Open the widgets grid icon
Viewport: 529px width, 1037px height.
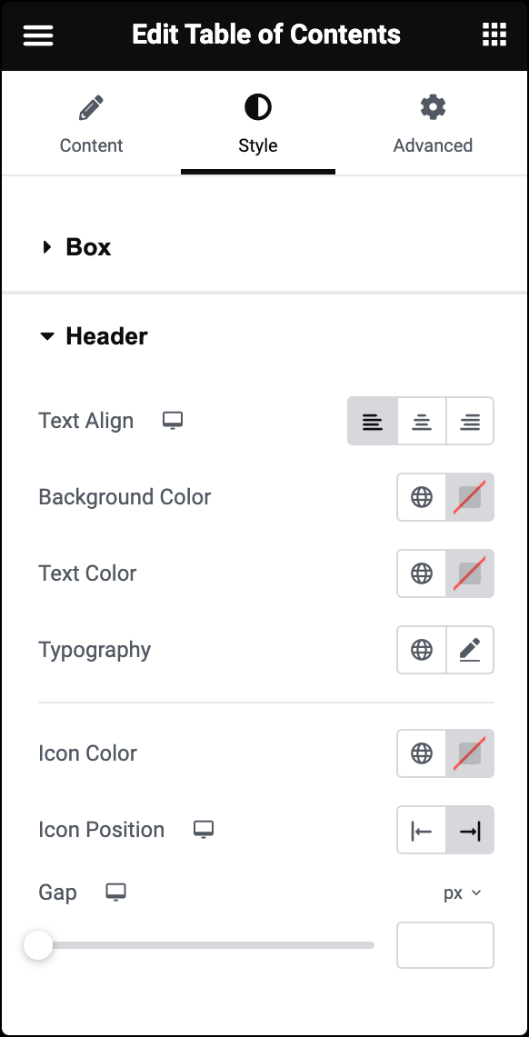(494, 35)
